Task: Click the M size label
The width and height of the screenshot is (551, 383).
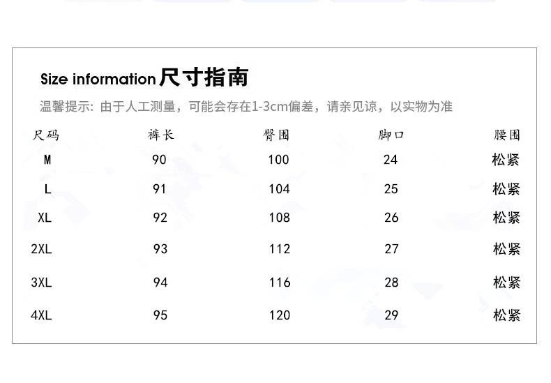Action: 47,160
